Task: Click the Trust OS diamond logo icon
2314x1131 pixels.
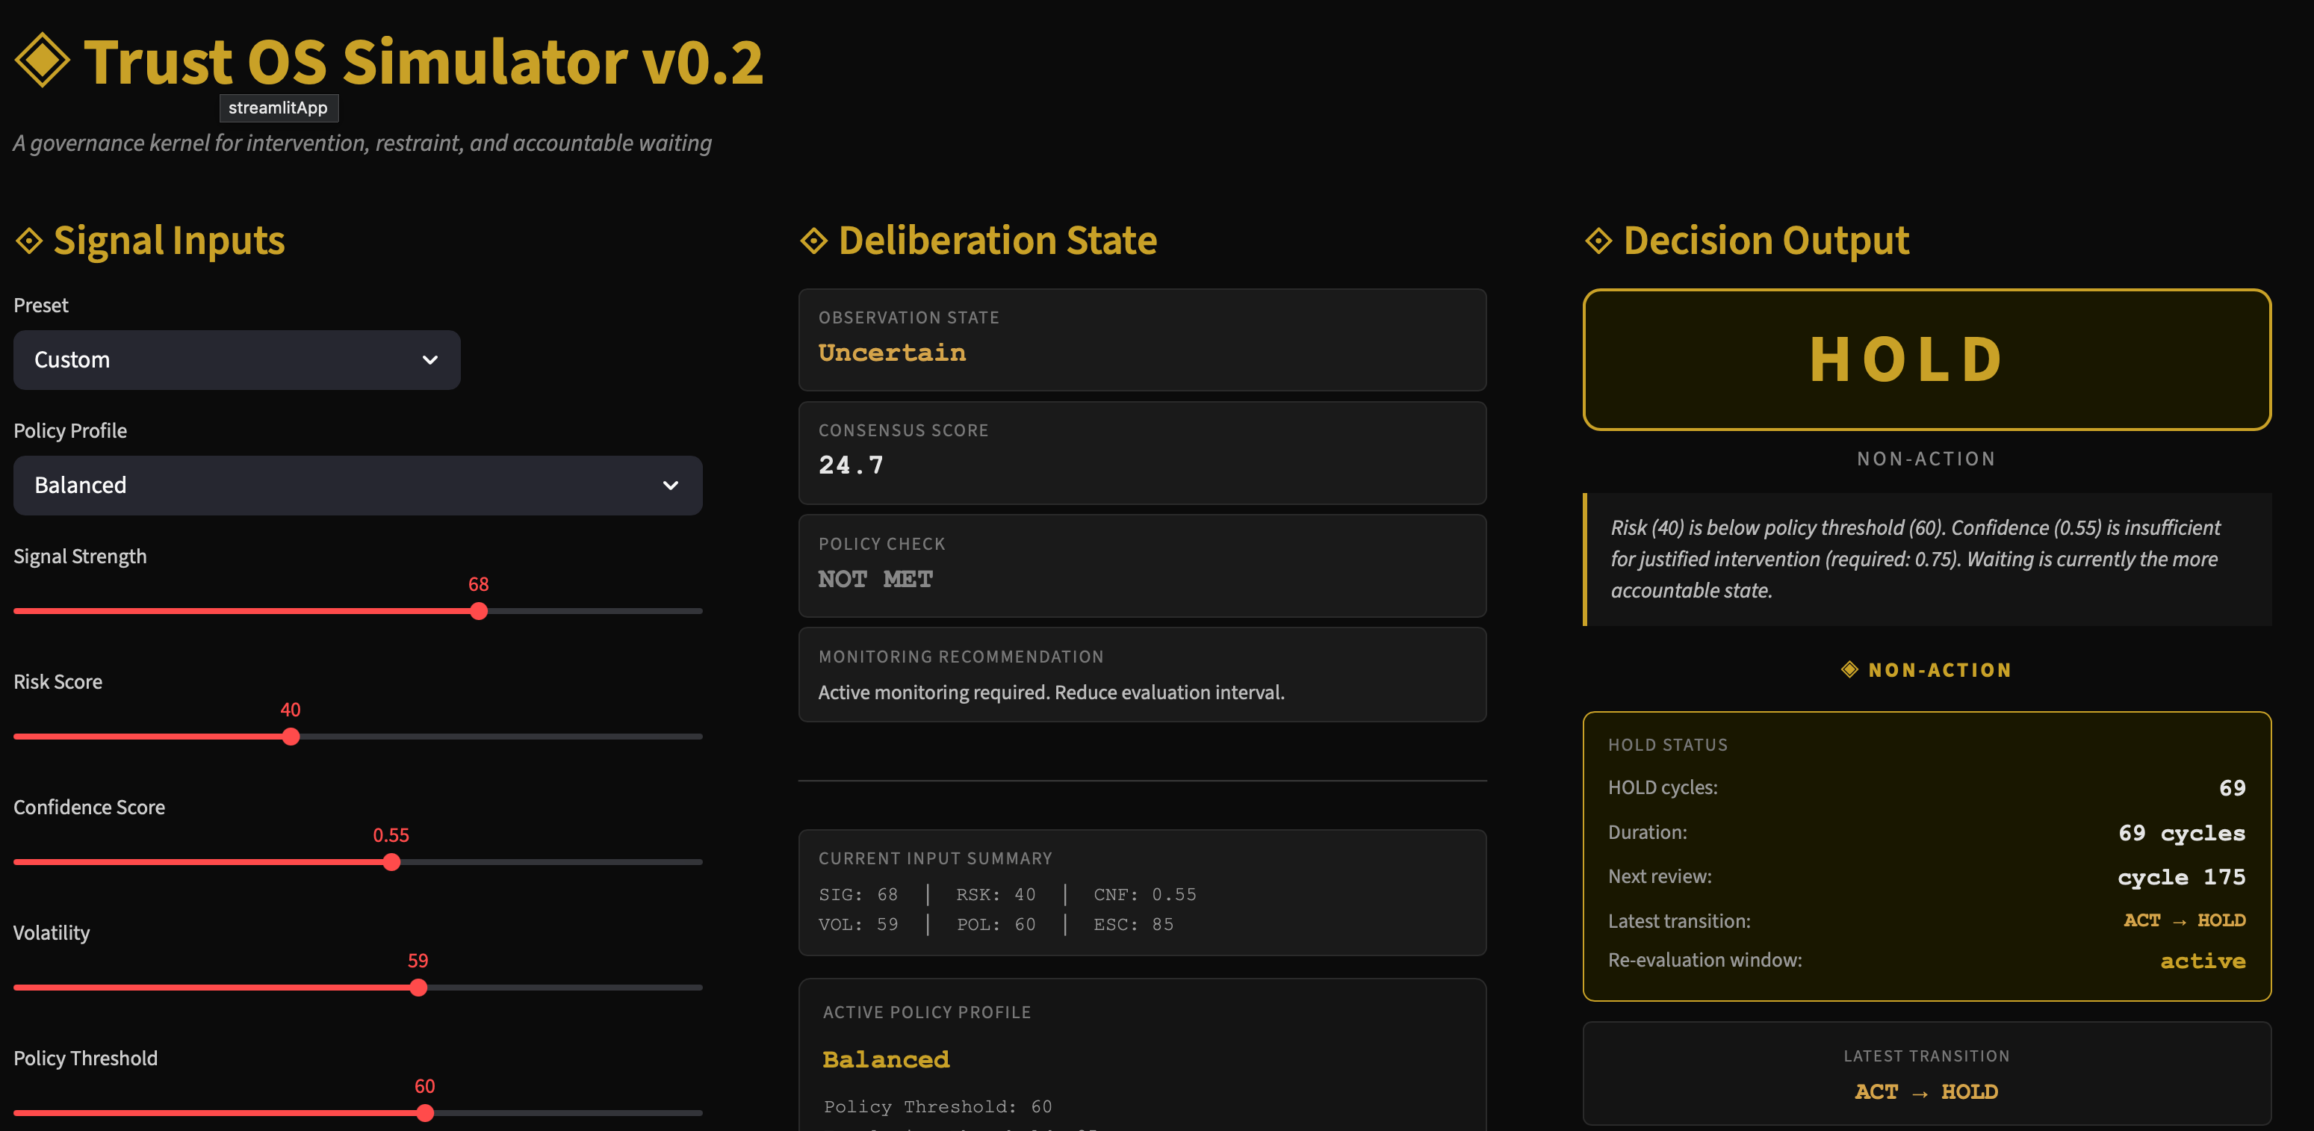Action: click(x=43, y=61)
